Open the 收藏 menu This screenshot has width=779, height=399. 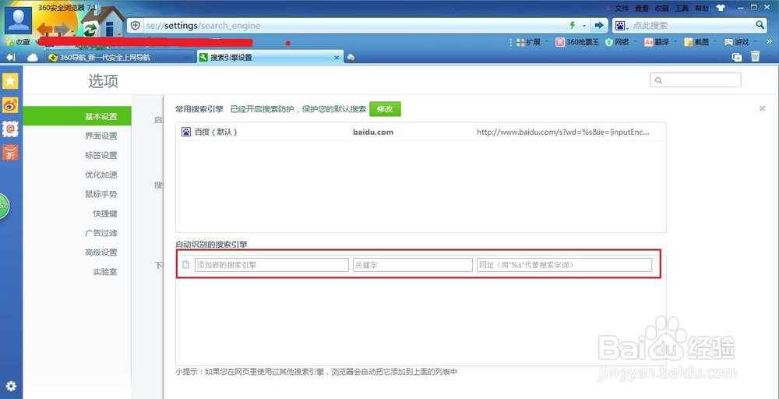point(661,9)
